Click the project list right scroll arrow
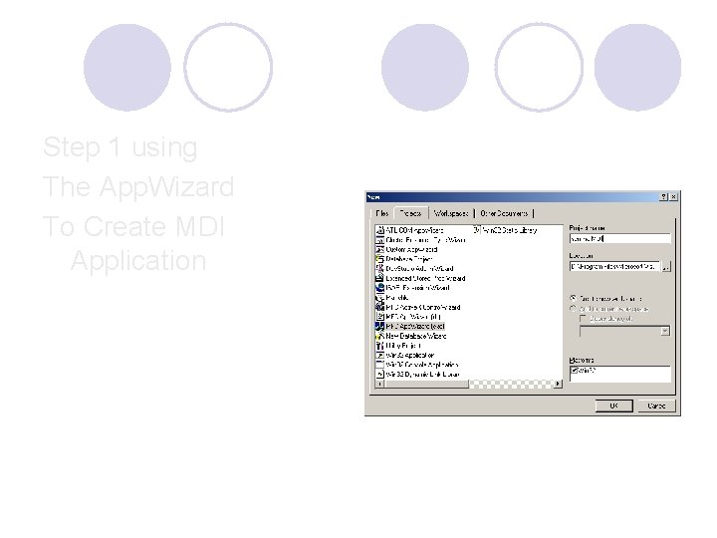Screen dimensions: 717x538 tap(558, 385)
